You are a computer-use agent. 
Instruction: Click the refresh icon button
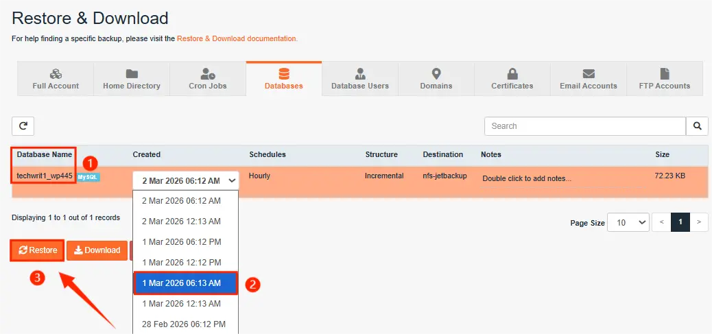click(23, 126)
